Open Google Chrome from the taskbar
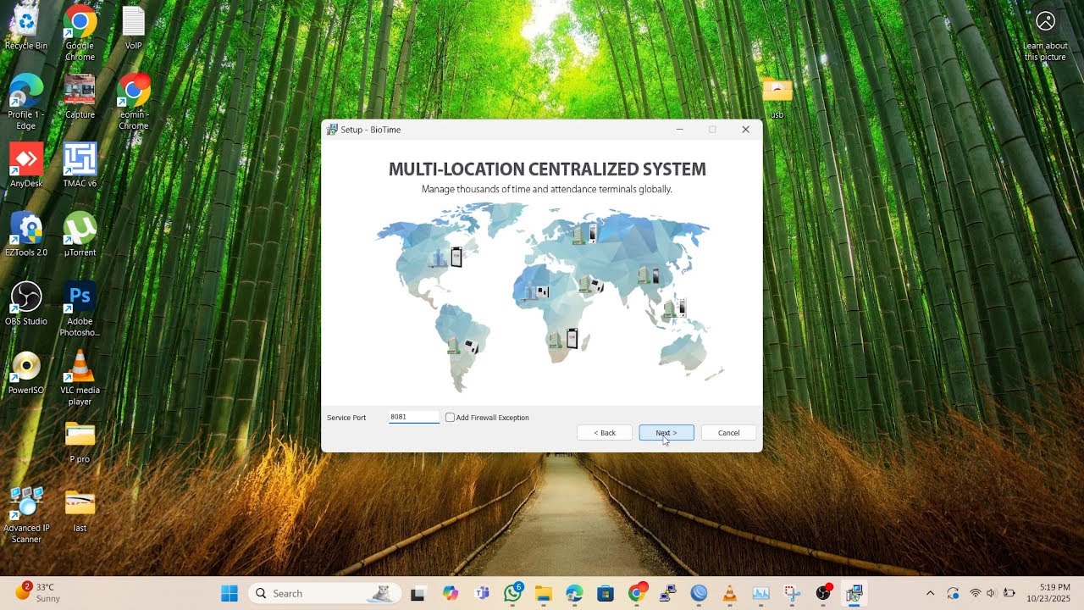This screenshot has width=1084, height=610. pyautogui.click(x=637, y=593)
